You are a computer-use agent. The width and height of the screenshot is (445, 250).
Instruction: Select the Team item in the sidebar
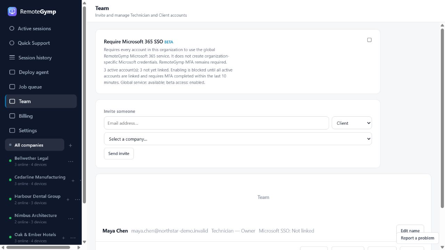(x=41, y=101)
